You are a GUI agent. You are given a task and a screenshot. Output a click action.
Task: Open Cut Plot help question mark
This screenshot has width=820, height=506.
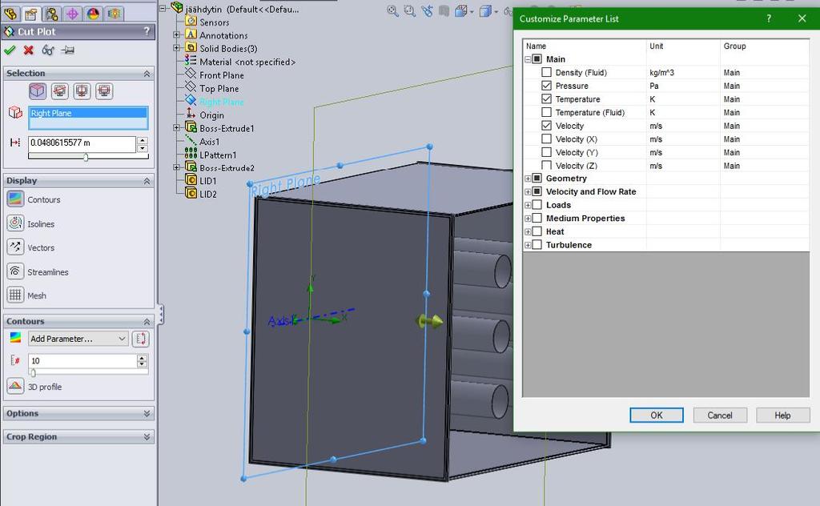coord(147,31)
